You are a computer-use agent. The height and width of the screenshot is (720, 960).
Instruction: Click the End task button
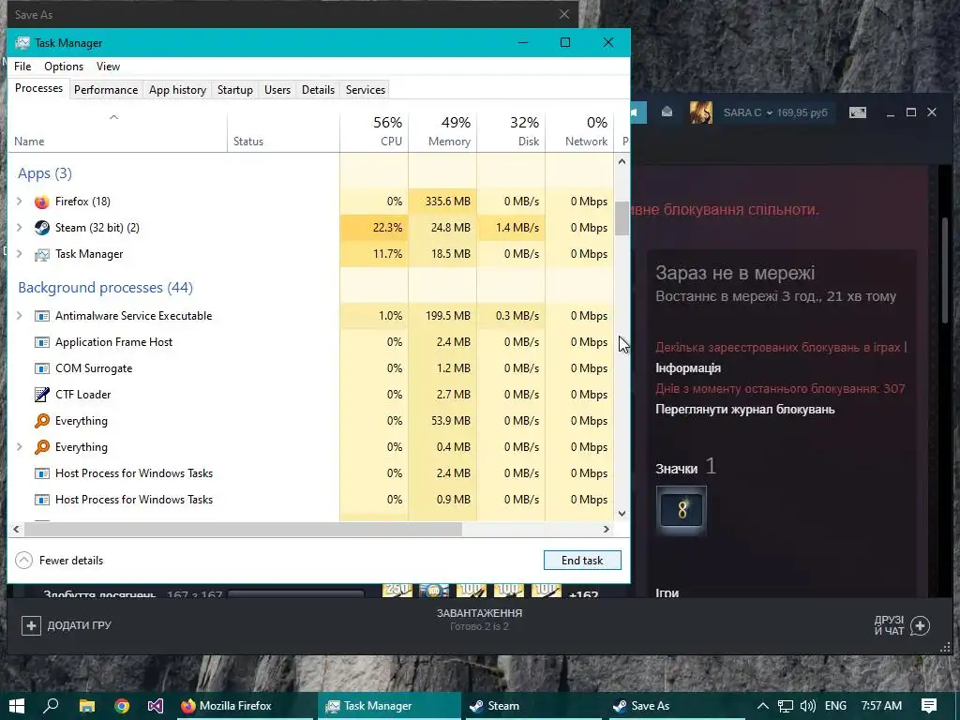coord(582,561)
